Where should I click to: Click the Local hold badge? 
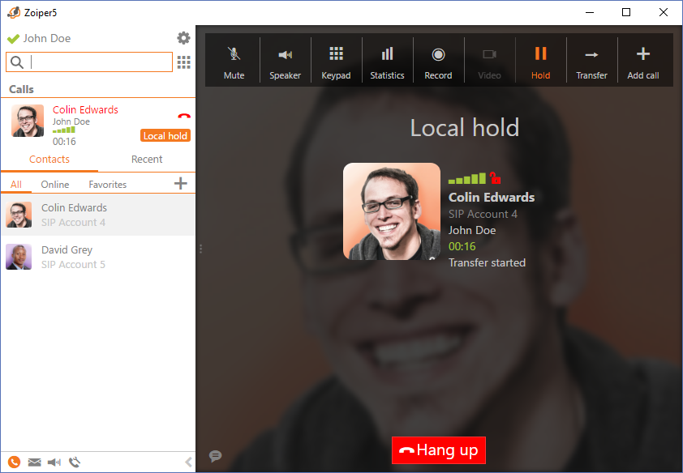[165, 136]
